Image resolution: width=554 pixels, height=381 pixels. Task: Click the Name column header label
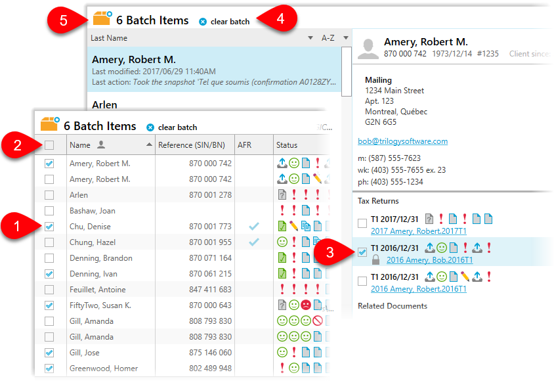tap(80, 145)
